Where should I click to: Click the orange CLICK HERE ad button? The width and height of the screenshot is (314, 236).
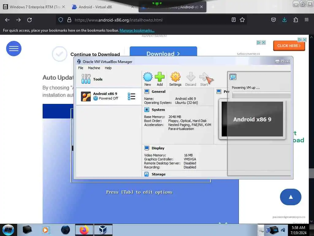(289, 46)
